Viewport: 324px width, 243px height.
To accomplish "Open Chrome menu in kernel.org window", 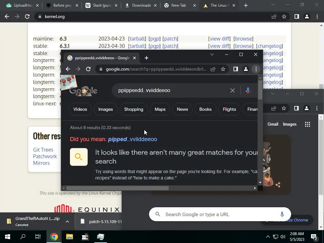I will pos(317,16).
